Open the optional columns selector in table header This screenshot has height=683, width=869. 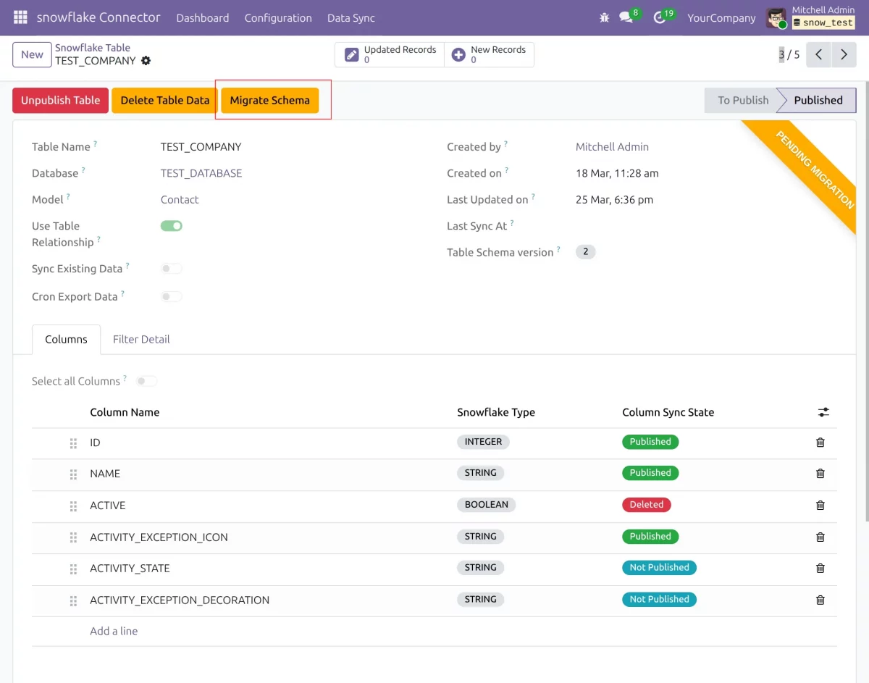point(823,411)
